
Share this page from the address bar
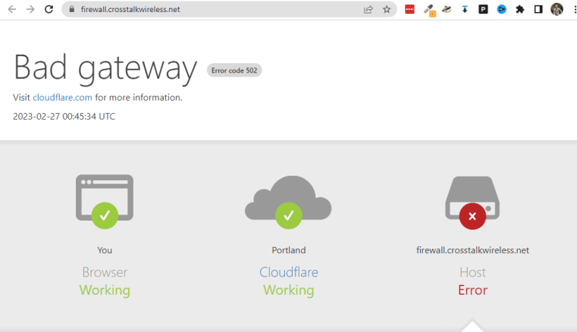click(x=368, y=9)
